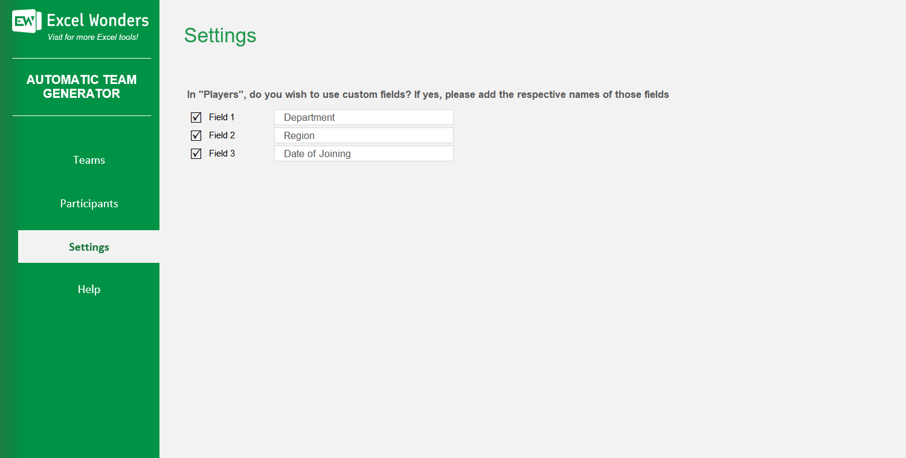Switch to the Participants section

point(88,203)
